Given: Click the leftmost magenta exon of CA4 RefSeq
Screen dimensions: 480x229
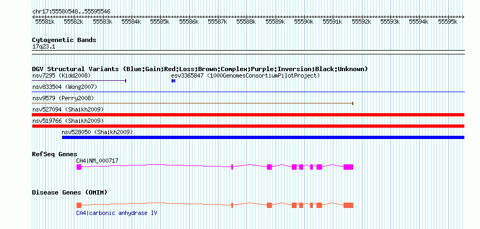Looking at the screenshot, I should pyautogui.click(x=79, y=167).
